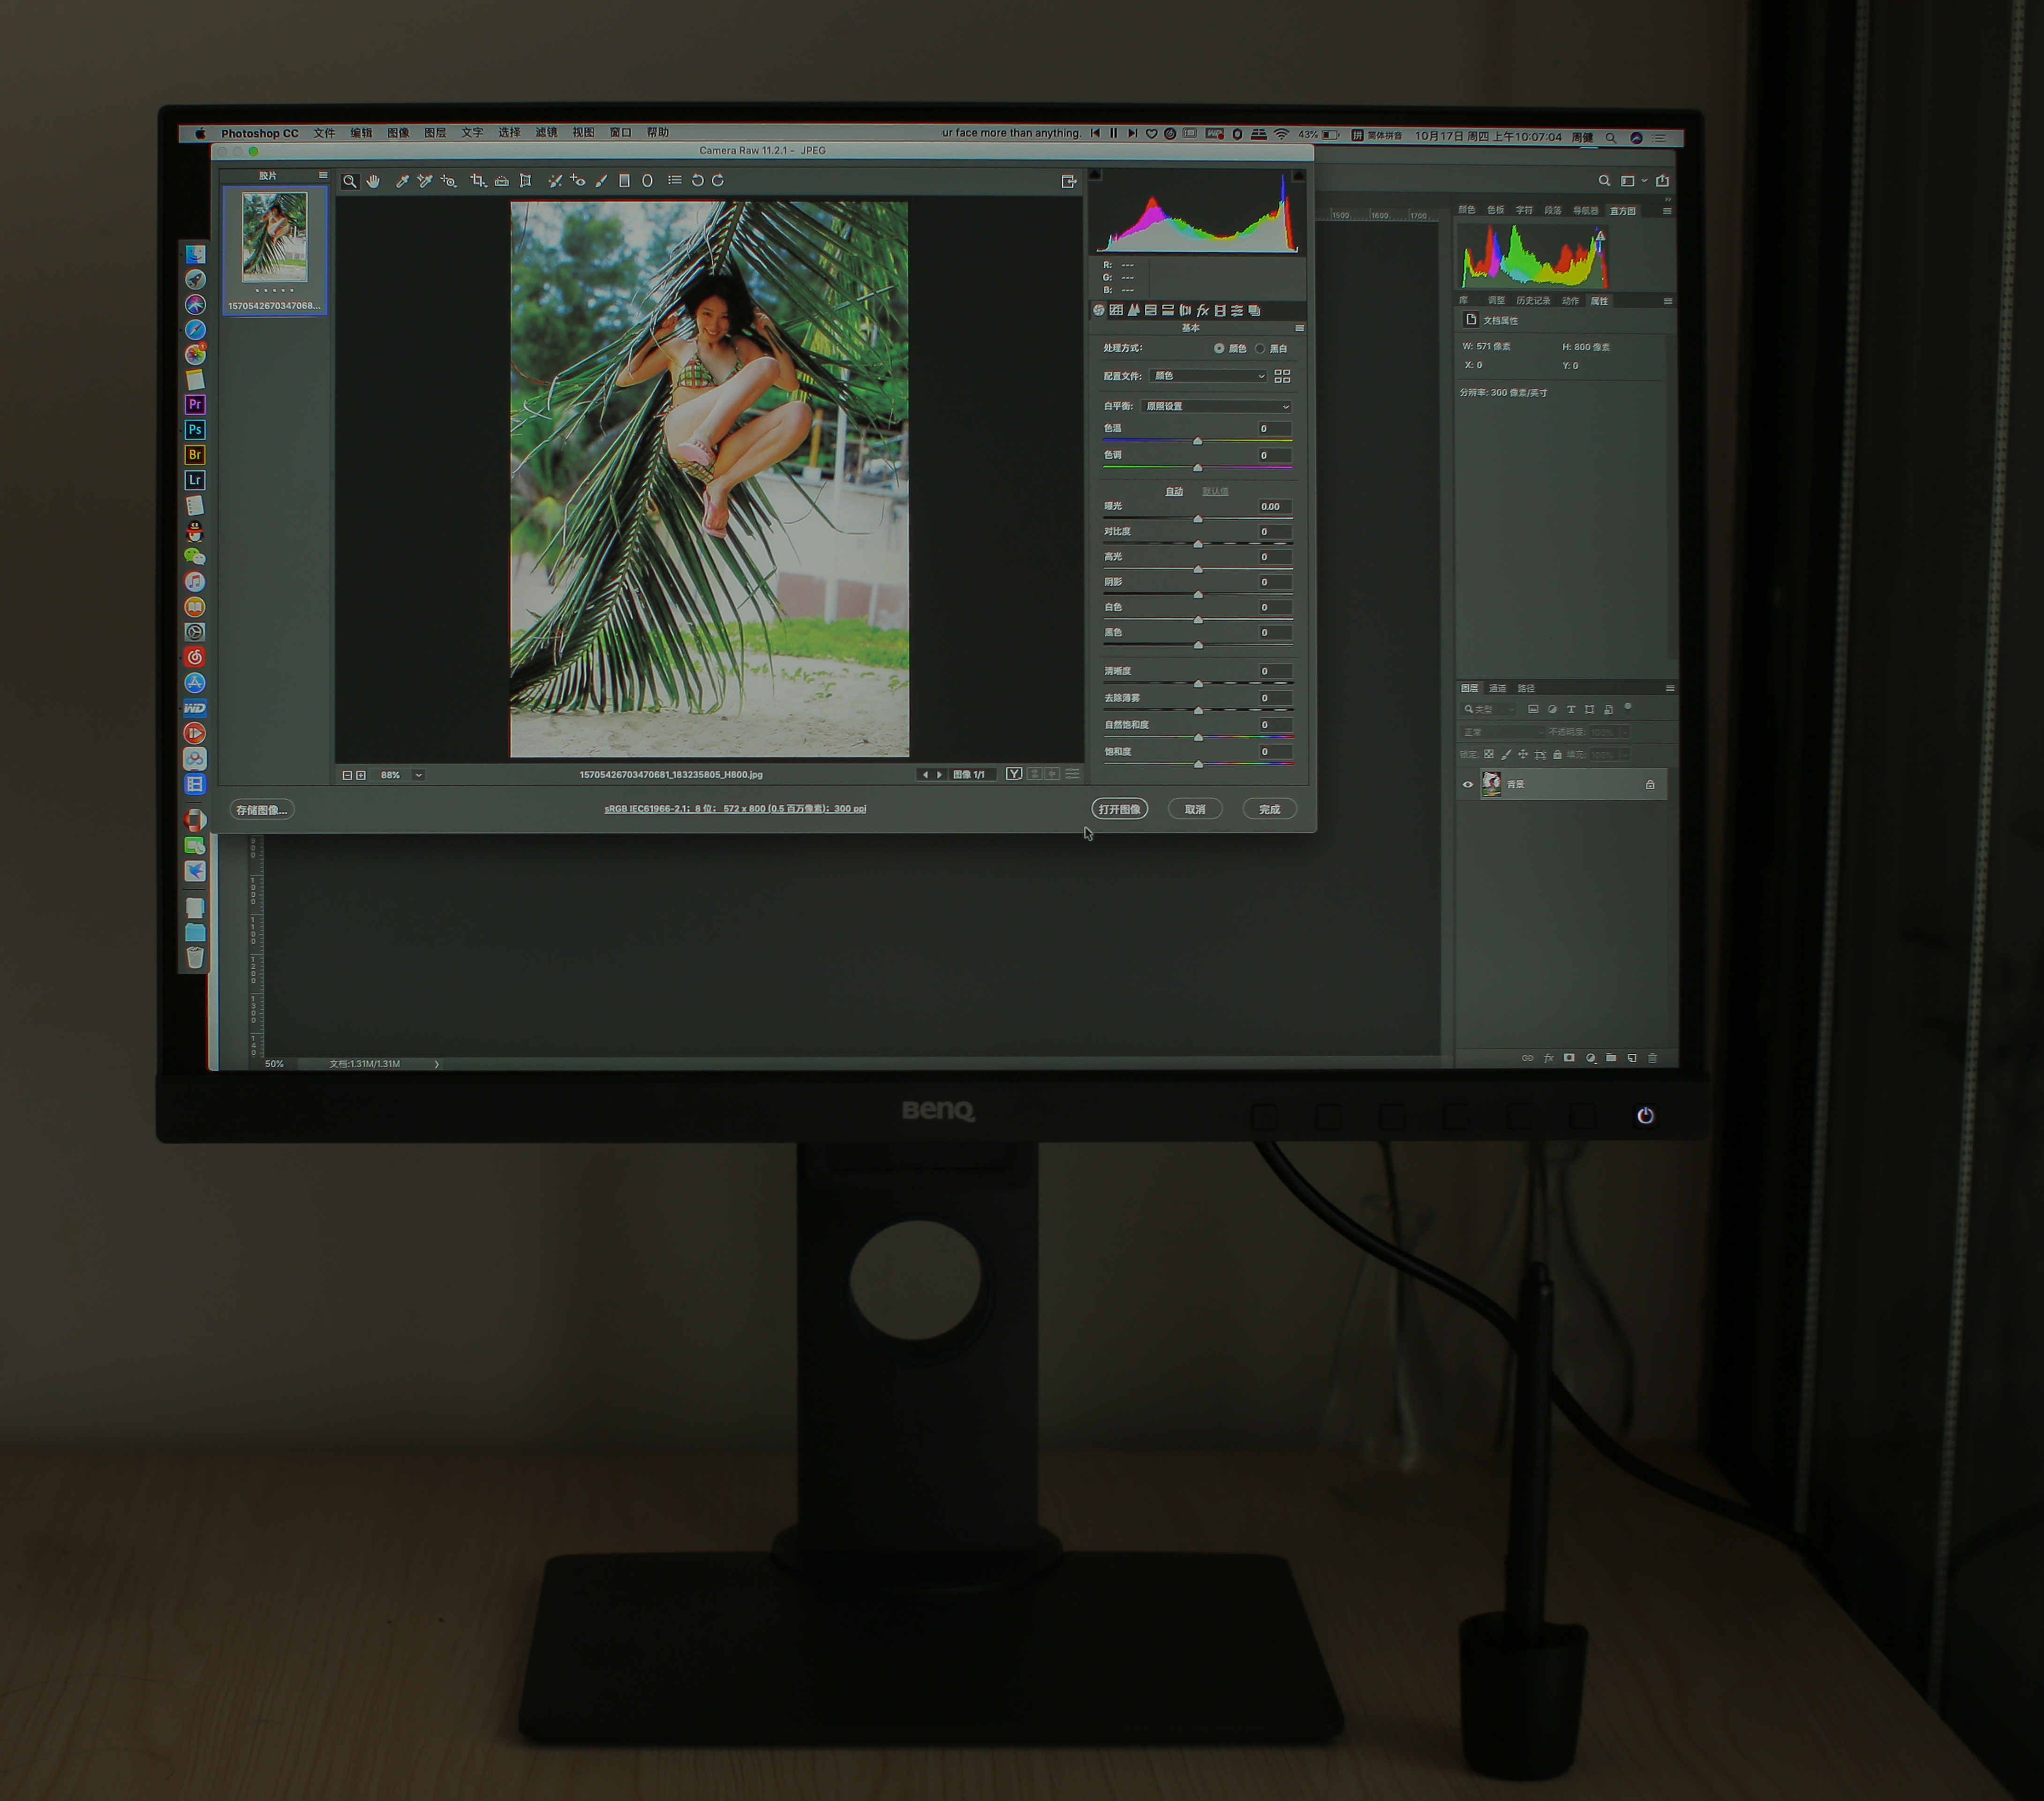
Task: Click the 曝光 slider handle
Action: tap(1197, 519)
